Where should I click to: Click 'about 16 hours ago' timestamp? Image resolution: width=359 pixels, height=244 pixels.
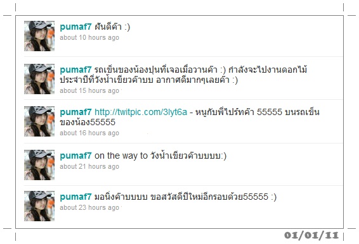[x=89, y=133]
